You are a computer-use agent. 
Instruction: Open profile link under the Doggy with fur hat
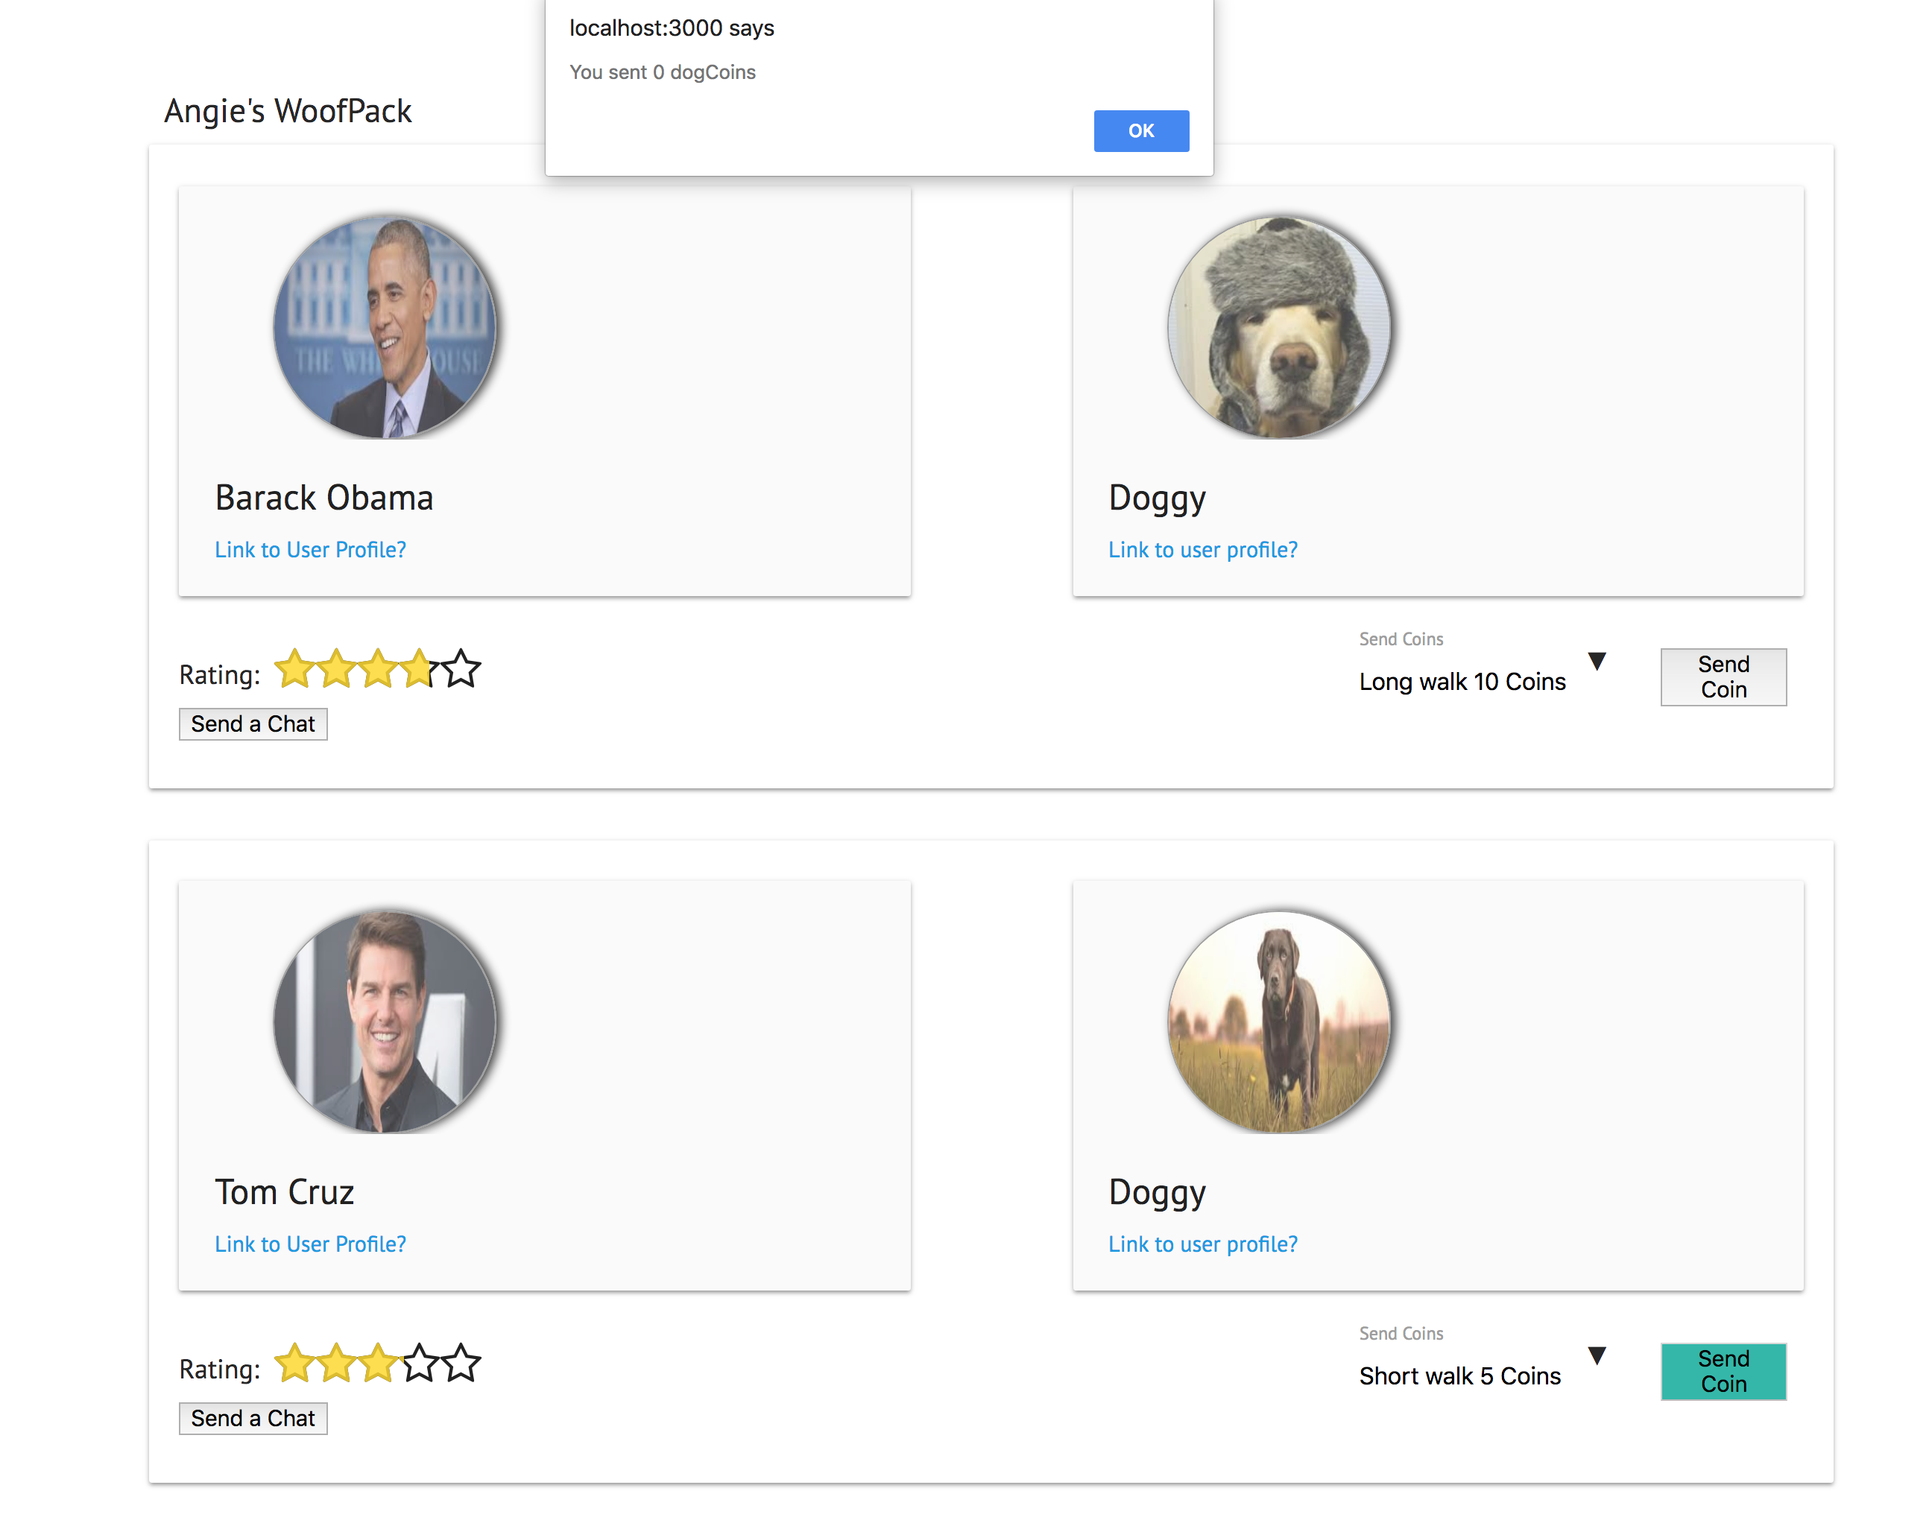1202,549
